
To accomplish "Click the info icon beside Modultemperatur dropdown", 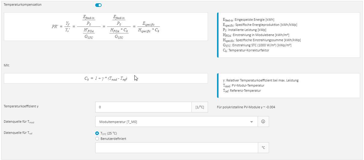I will (x=263, y=122).
